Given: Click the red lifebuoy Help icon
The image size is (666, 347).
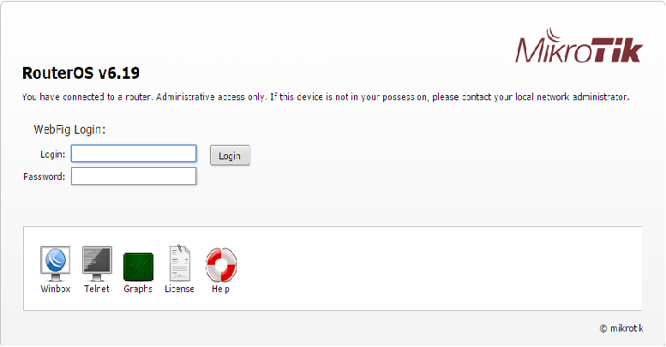Looking at the screenshot, I should point(221,265).
